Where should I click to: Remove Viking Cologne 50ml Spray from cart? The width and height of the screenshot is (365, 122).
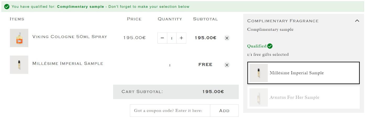(227, 38)
